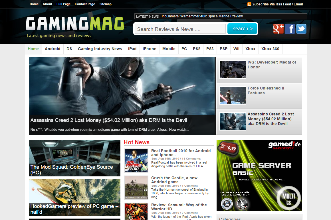Open the Real Football 2010 Android article
This screenshot has width=331, height=220.
tap(181, 153)
